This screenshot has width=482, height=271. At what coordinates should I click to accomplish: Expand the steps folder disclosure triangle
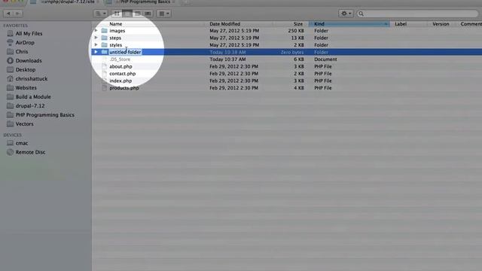(96, 38)
